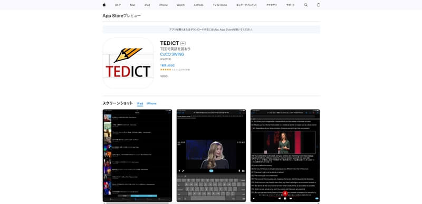422x204 pixels.
Task: Open the talk list screenshot thumbnail
Action: click(x=137, y=156)
